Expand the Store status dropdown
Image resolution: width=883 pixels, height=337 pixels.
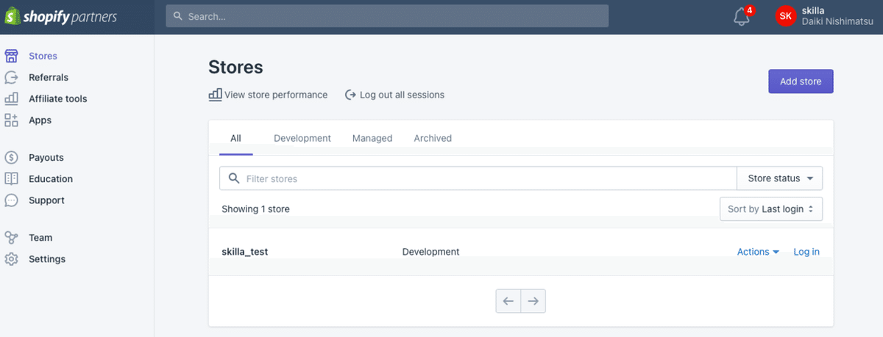pyautogui.click(x=779, y=178)
